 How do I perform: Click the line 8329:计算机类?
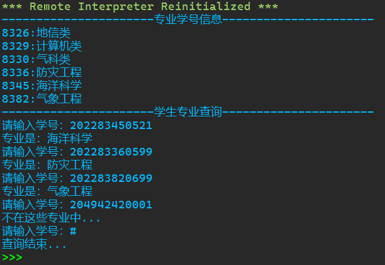(x=42, y=46)
